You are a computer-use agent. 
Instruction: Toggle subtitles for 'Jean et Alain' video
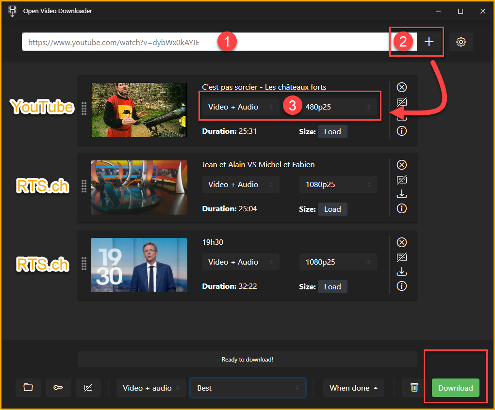[x=402, y=180]
